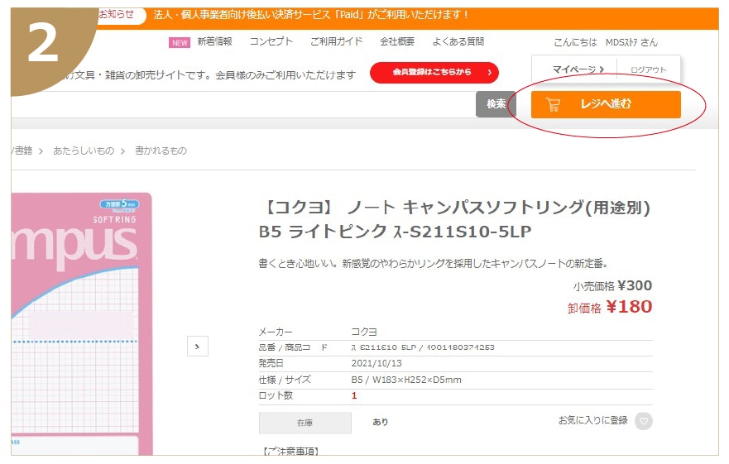The width and height of the screenshot is (729, 464).
Task: Click size value B5 / W183×H252×D5mm
Action: (406, 380)
